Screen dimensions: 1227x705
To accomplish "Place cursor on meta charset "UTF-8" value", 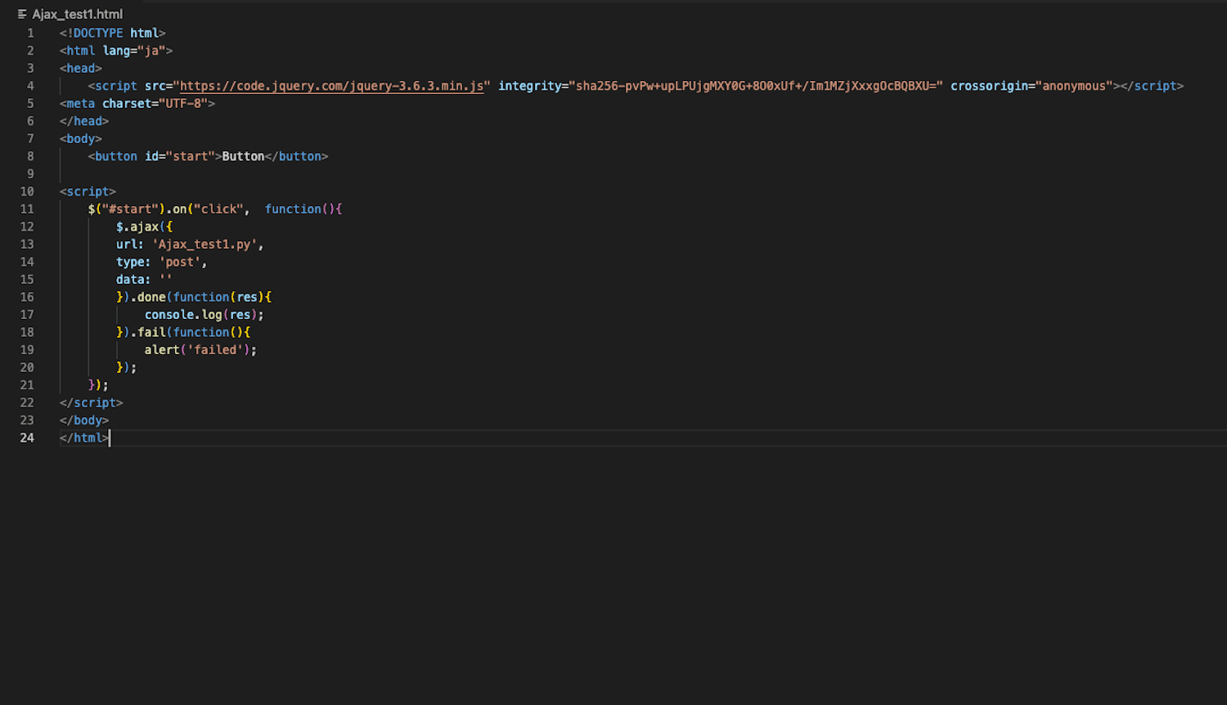I will click(183, 104).
